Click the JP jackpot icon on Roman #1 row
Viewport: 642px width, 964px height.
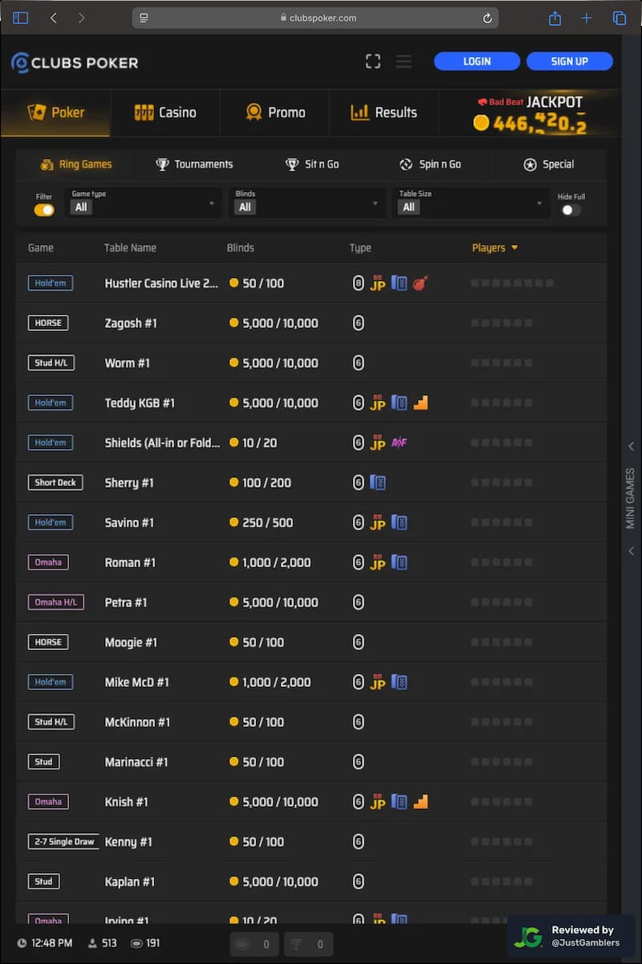pos(377,562)
